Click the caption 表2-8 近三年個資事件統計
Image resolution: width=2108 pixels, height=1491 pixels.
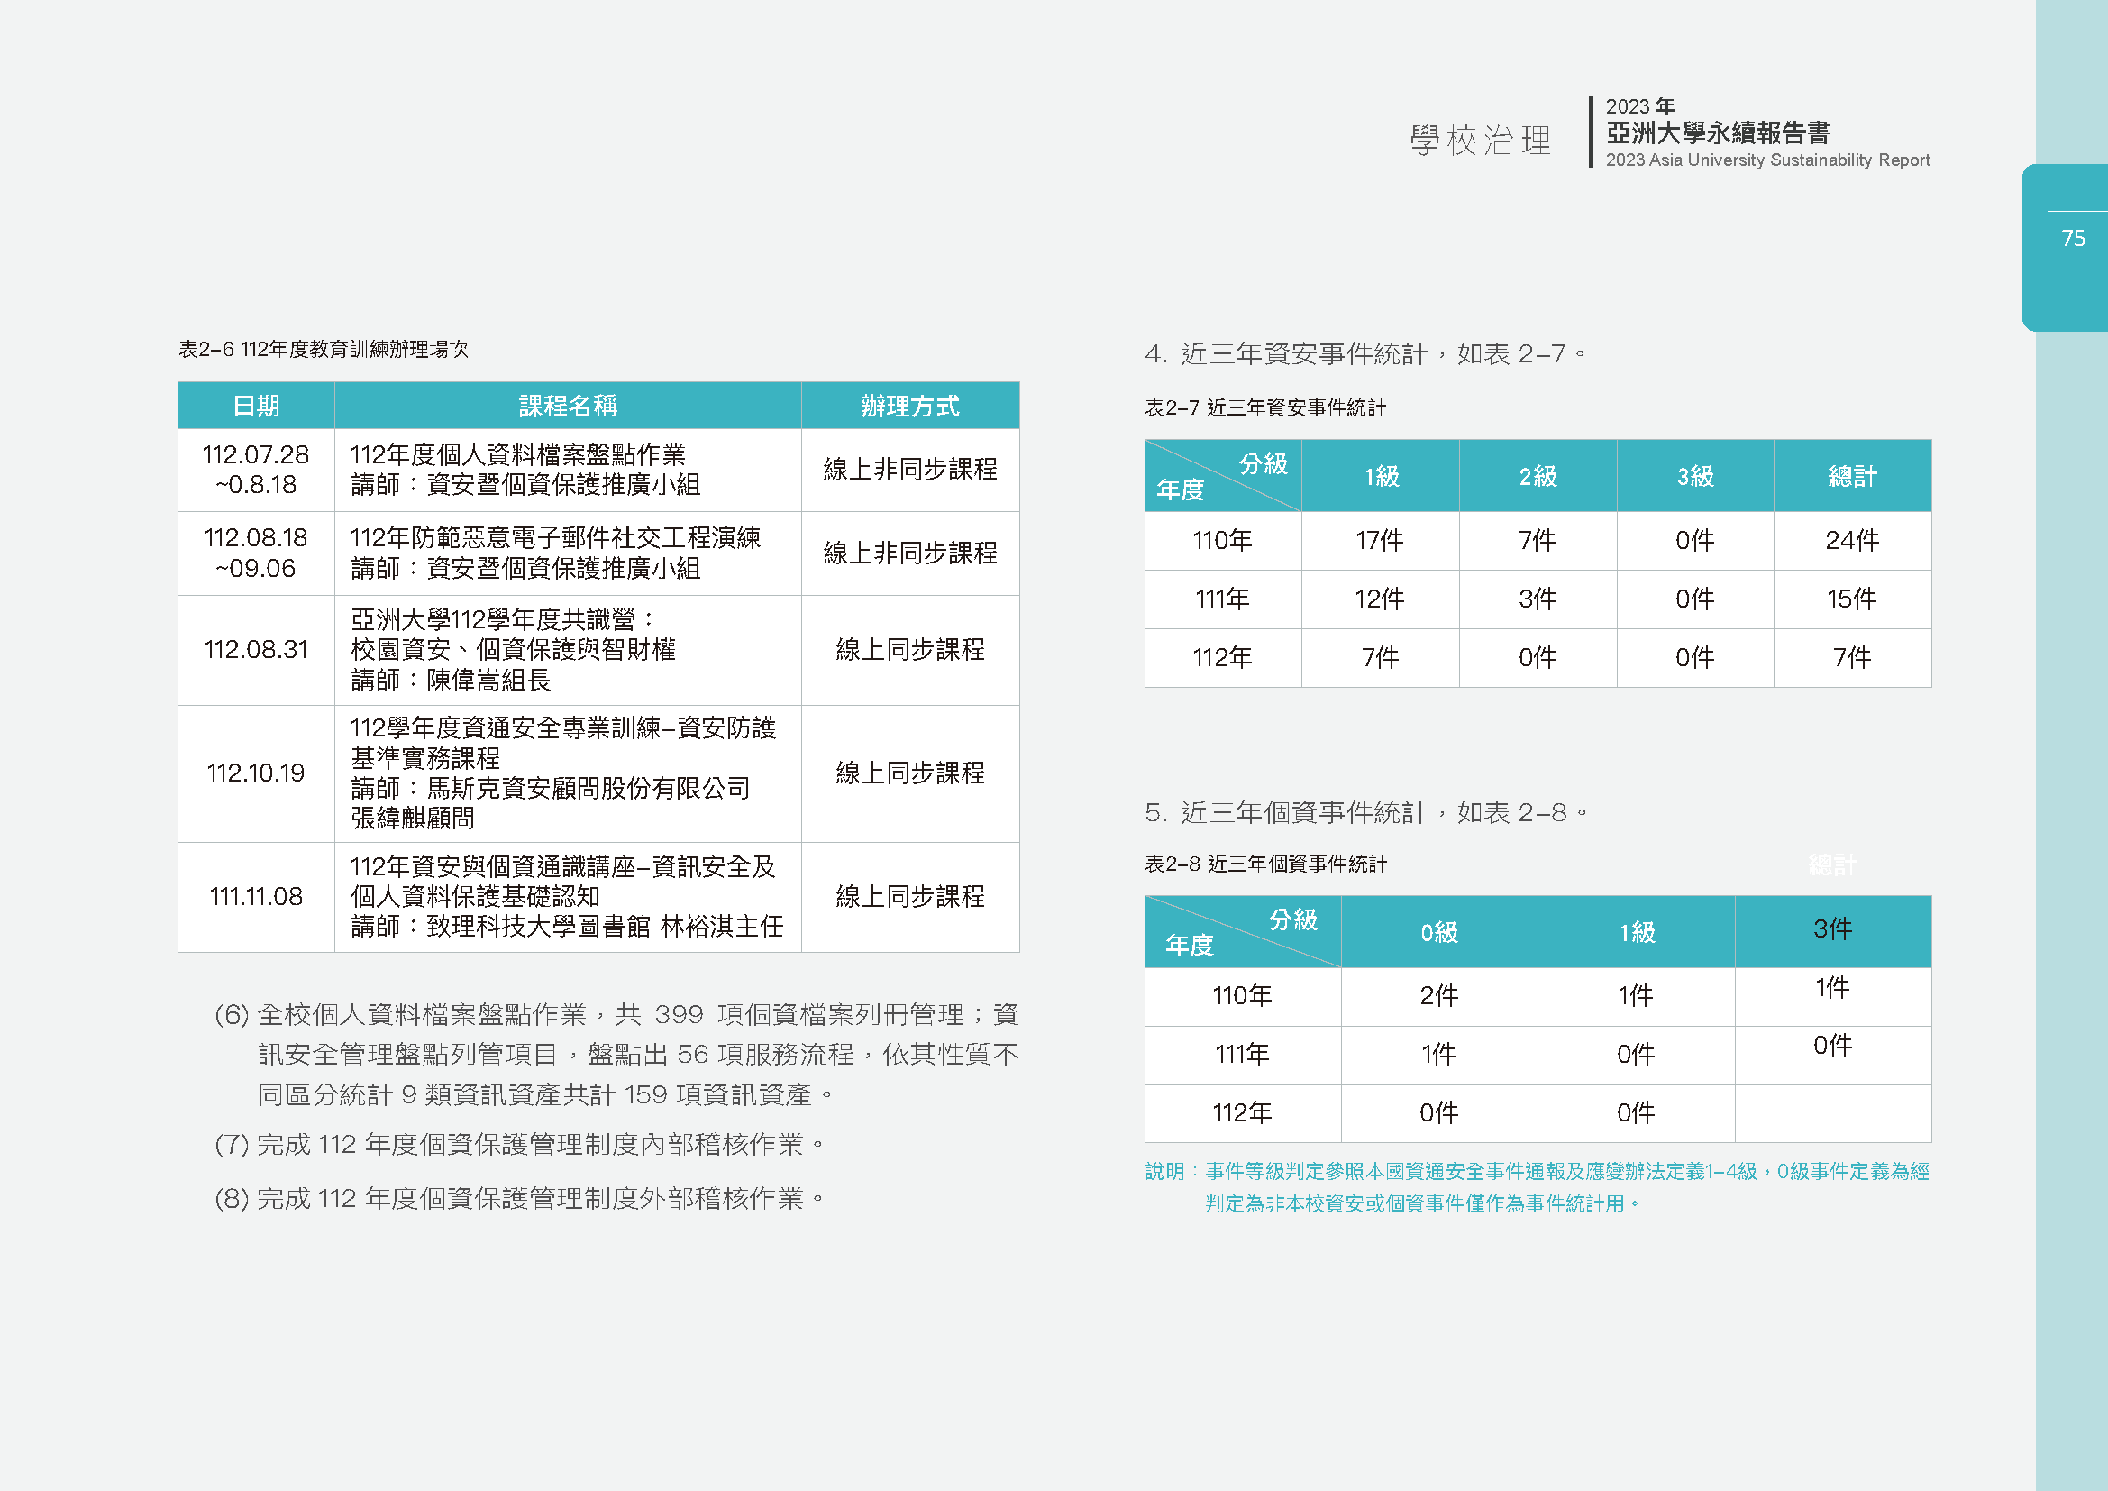1265,864
